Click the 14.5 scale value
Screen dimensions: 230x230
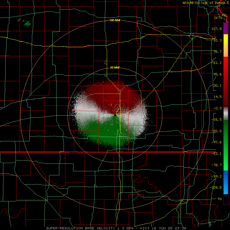pos(217,97)
